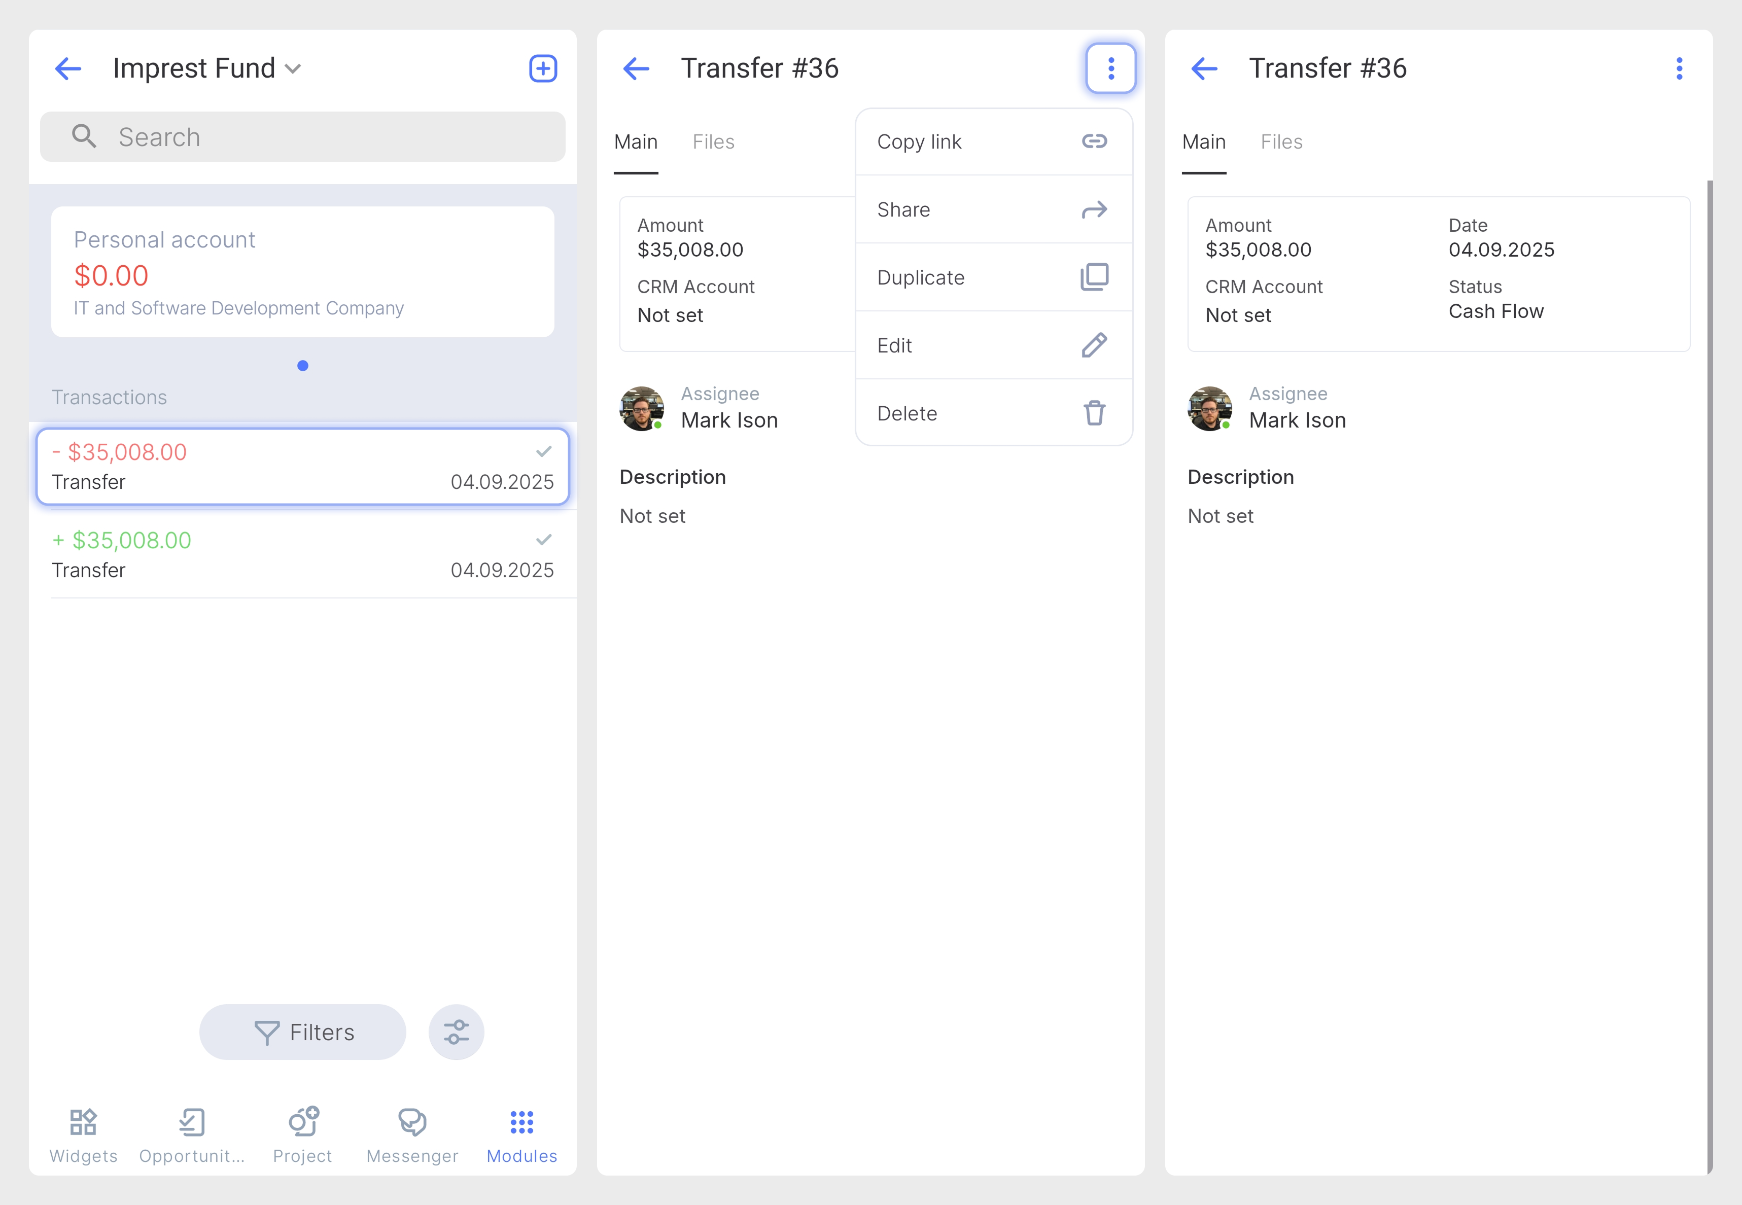Click Mark Ison name in right panel
Screen dimensions: 1742x1205
tap(1297, 420)
